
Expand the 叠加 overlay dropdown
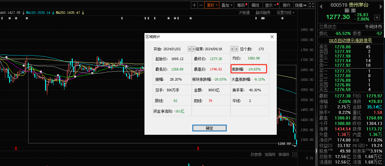pos(227,5)
